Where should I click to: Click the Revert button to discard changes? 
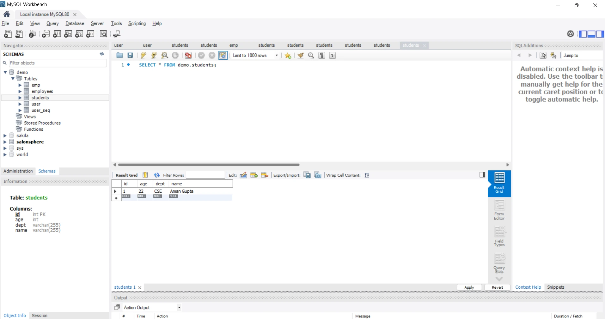pyautogui.click(x=497, y=287)
